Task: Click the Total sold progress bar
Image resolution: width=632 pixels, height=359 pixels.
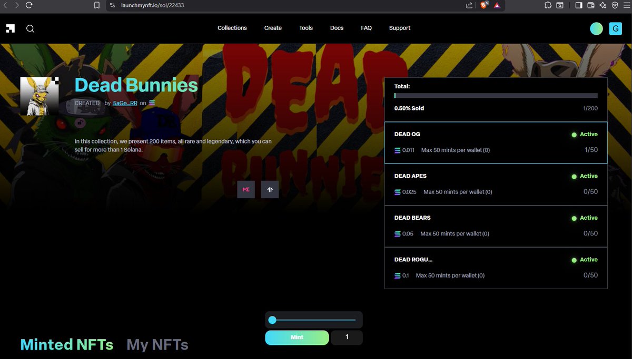Action: pos(496,96)
